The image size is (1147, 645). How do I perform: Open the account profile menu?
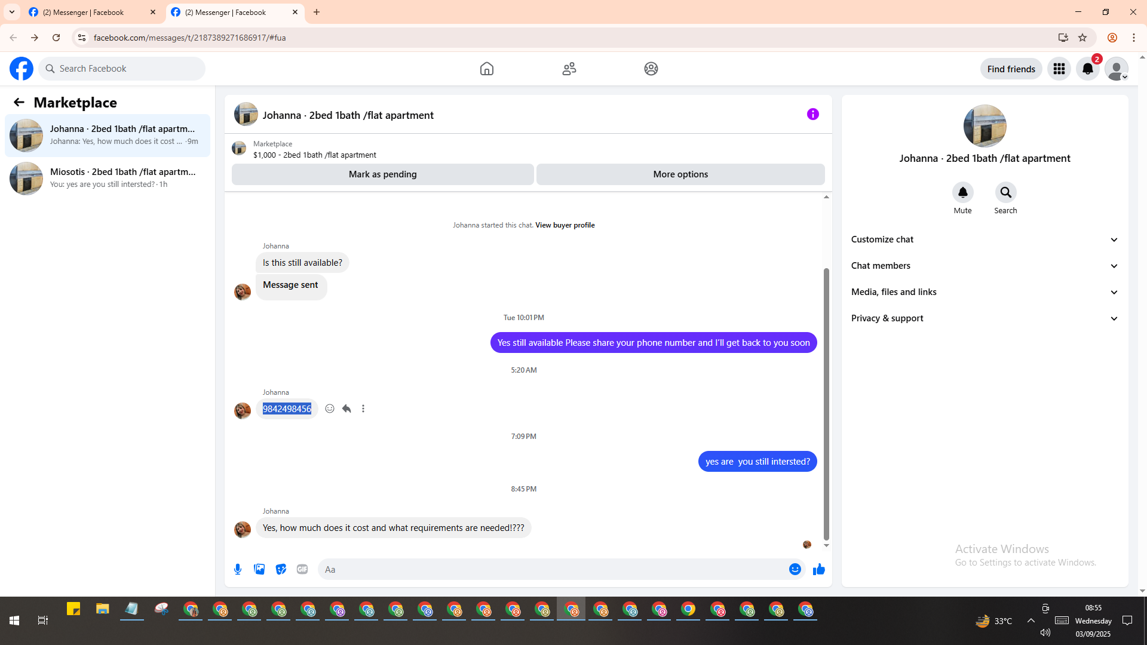pyautogui.click(x=1117, y=69)
